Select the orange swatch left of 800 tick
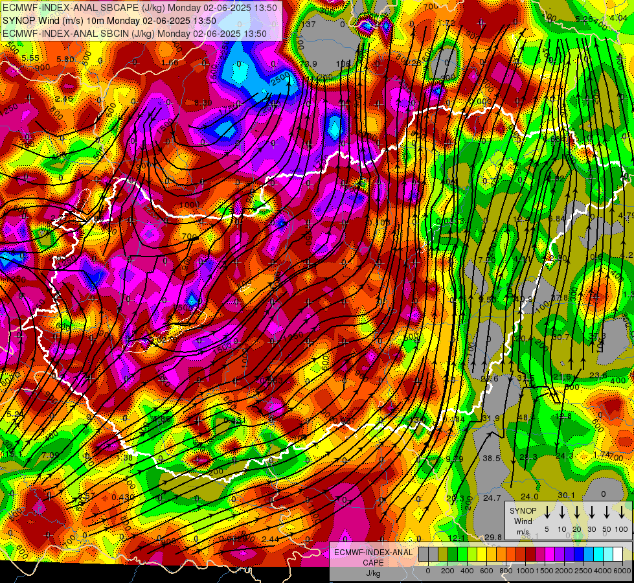 (x=501, y=554)
